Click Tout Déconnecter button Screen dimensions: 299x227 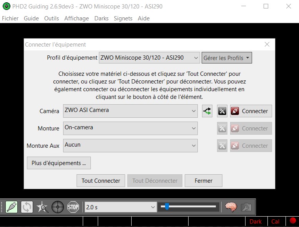click(x=155, y=181)
